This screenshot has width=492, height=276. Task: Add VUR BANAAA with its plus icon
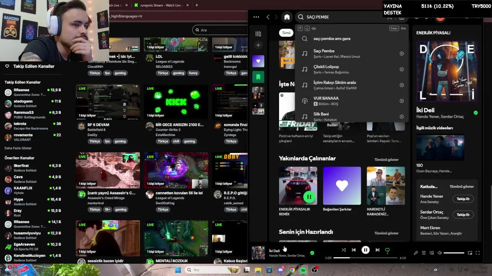pos(402,101)
